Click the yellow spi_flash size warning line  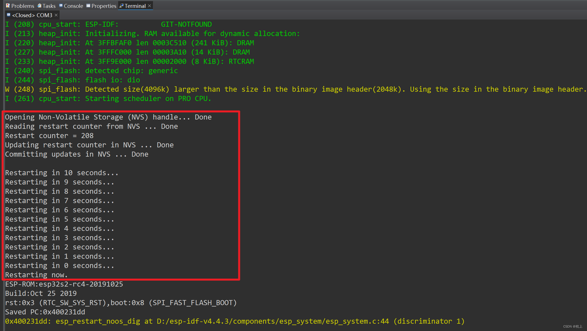click(295, 89)
